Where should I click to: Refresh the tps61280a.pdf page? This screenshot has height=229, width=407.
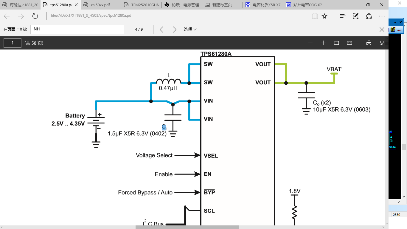tap(35, 16)
